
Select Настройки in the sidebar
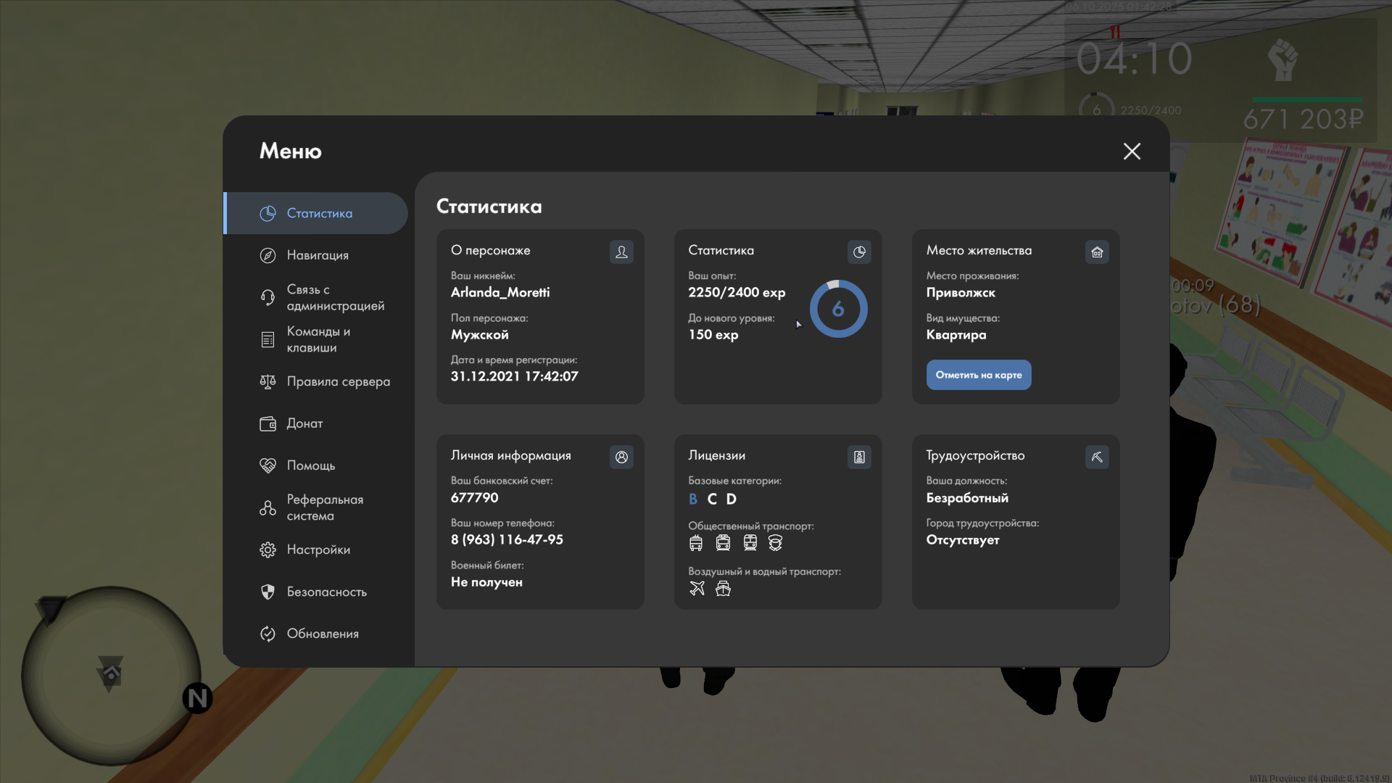click(x=318, y=550)
